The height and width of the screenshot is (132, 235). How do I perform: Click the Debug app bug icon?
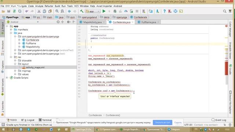(x=115, y=11)
